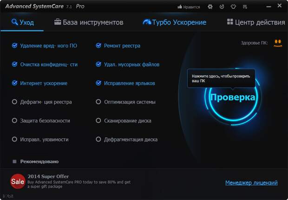The width and height of the screenshot is (288, 200).
Task: Toggle Удал. мусорных файлов checkbox
Action: 98,64
